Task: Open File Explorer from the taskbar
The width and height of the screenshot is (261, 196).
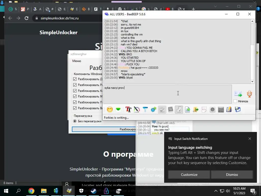Action: [44, 191]
